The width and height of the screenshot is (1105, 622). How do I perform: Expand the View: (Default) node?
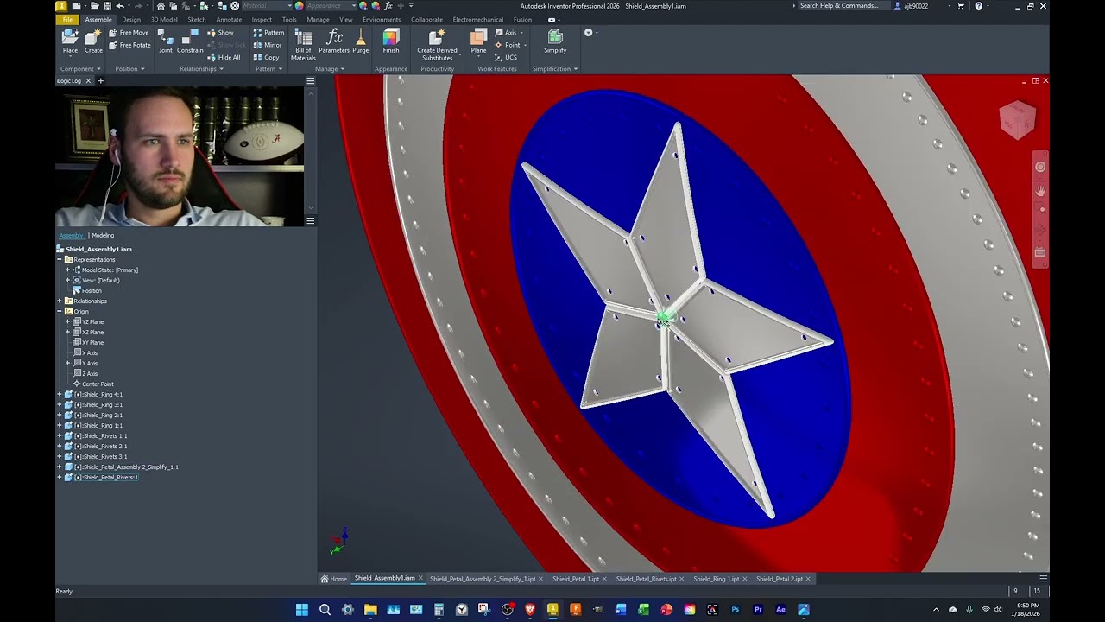pyautogui.click(x=67, y=280)
